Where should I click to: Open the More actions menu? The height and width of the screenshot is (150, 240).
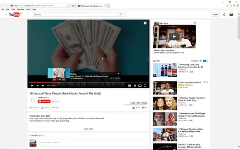pos(56,108)
